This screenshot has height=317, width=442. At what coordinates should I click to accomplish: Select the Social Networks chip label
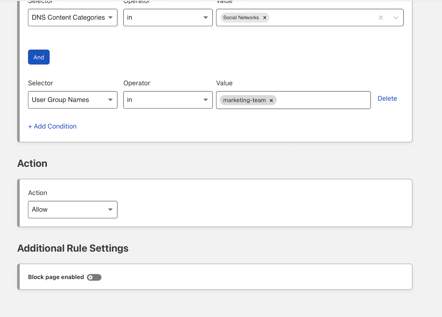pos(241,18)
